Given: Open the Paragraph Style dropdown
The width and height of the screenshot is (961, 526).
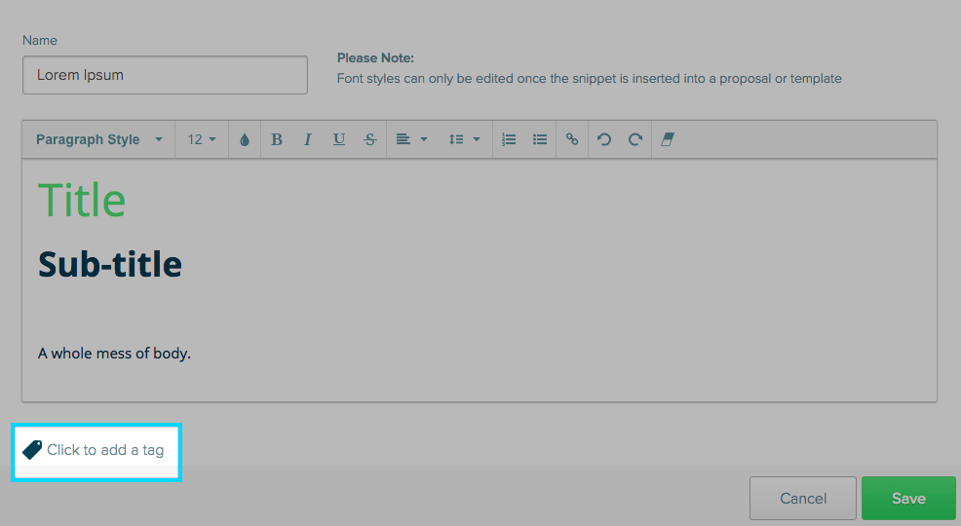Looking at the screenshot, I should click(x=98, y=139).
